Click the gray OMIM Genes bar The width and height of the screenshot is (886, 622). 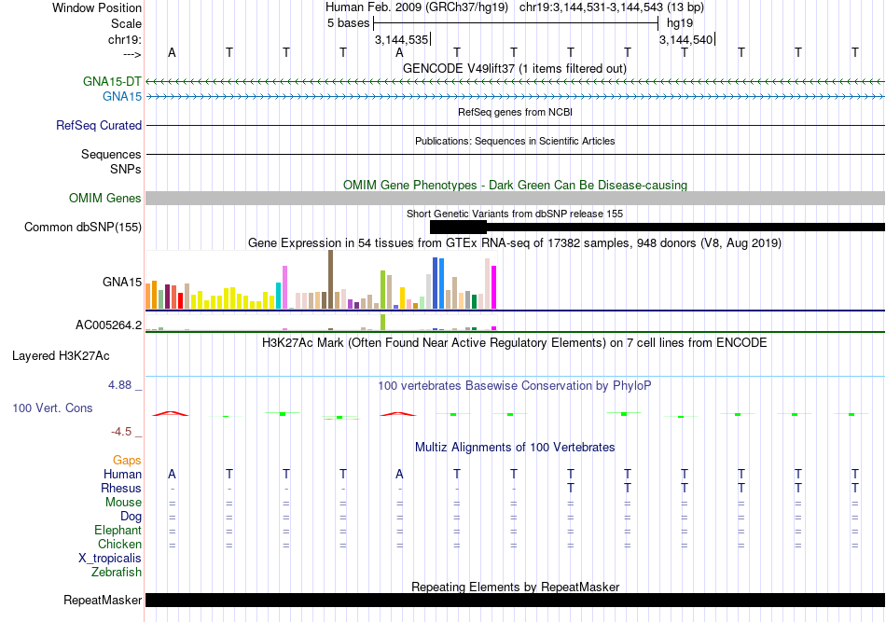pos(515,199)
